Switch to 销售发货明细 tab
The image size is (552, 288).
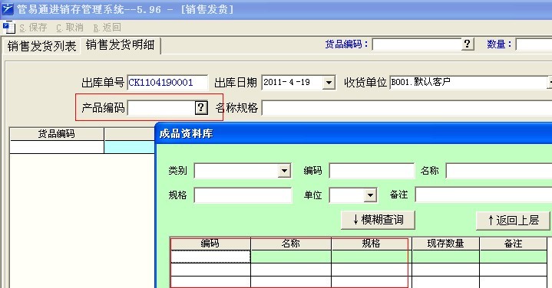(x=120, y=45)
